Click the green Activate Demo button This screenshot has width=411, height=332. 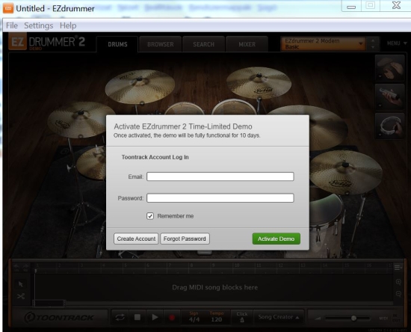(276, 239)
